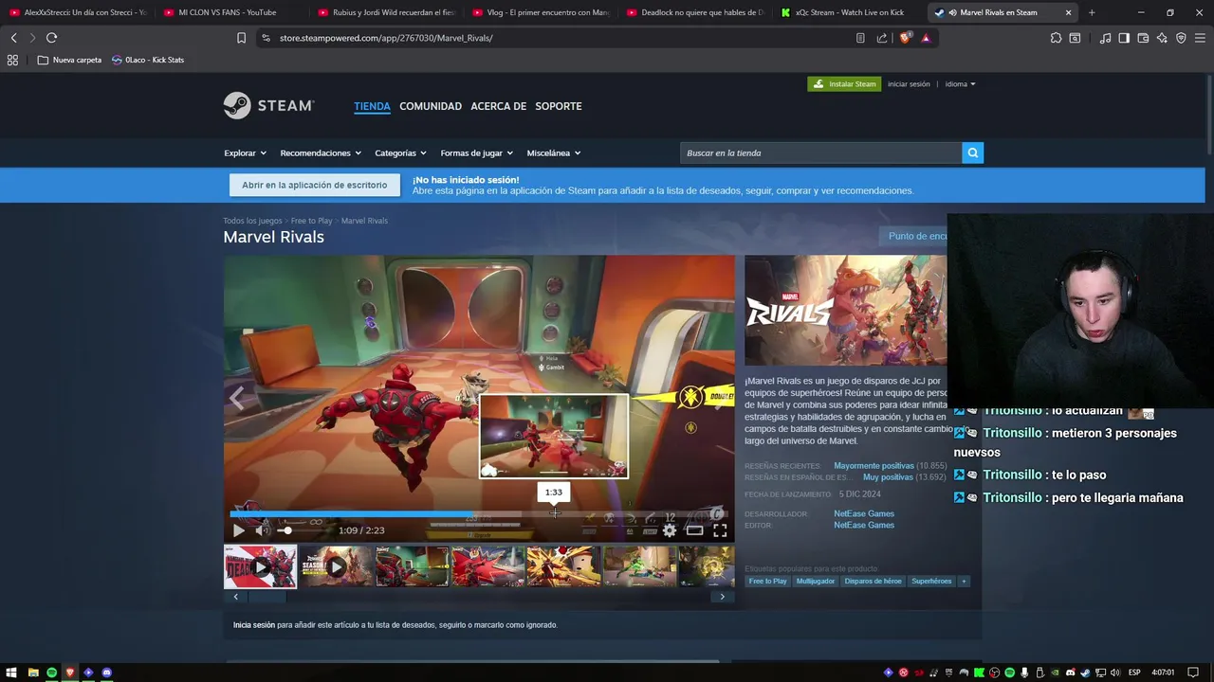
Task: Open the Free to Play breadcrumb link
Action: tap(311, 221)
